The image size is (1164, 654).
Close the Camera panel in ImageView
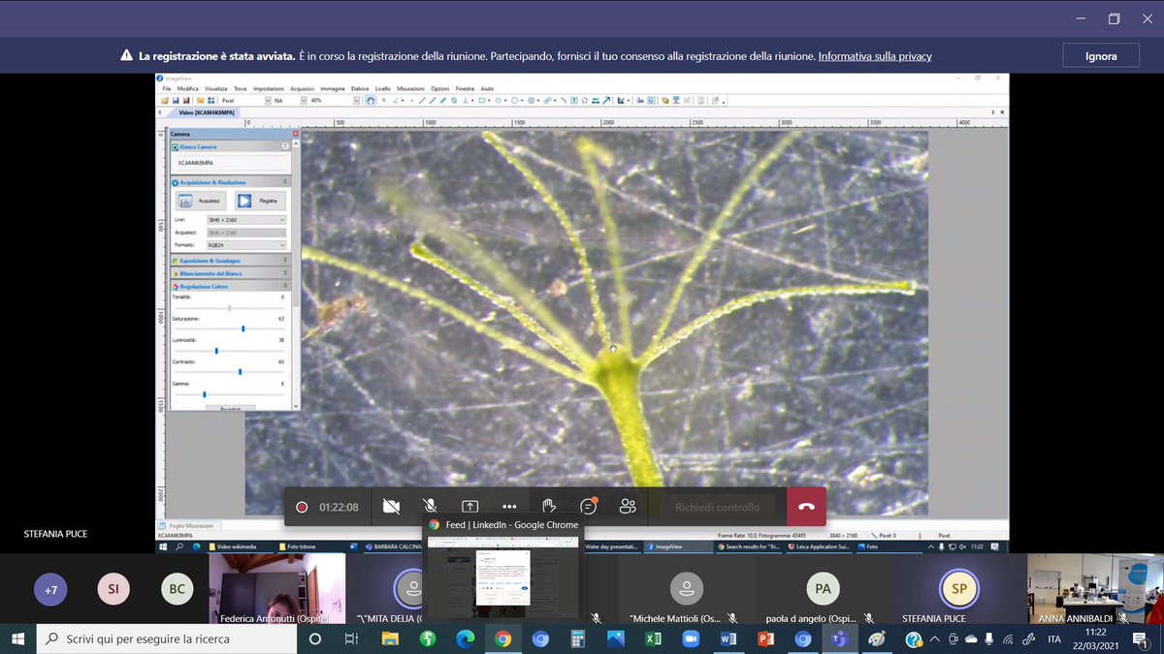coord(295,134)
